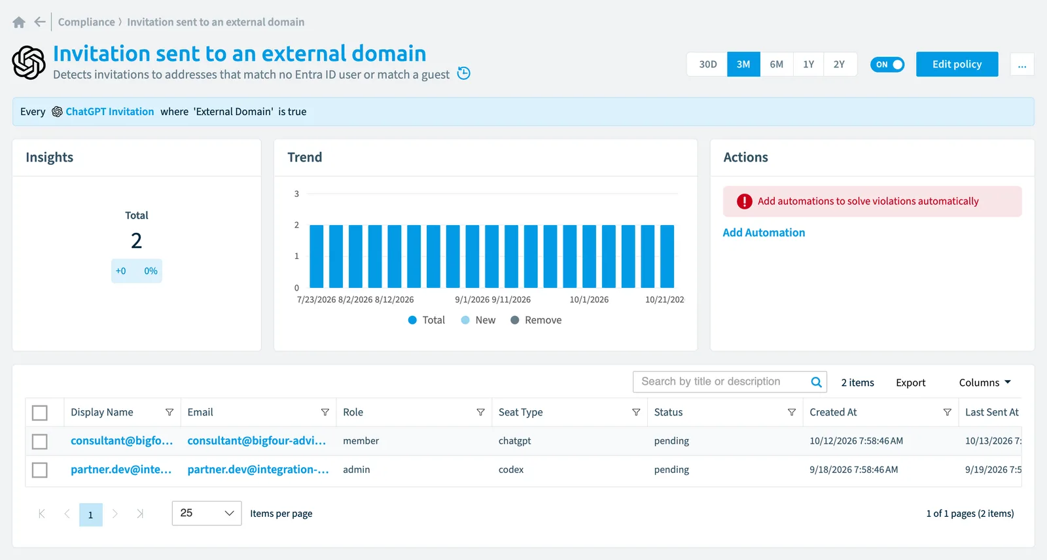Check the consultant@bigfo... row checkbox
Image resolution: width=1047 pixels, height=560 pixels.
pyautogui.click(x=40, y=442)
